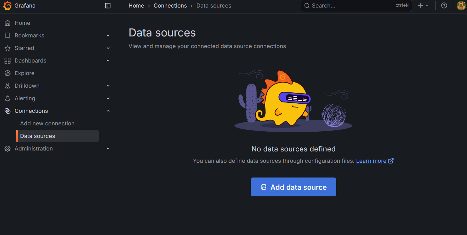The image size is (467, 235).
Task: Click the help question-mark icon
Action: (x=444, y=5)
